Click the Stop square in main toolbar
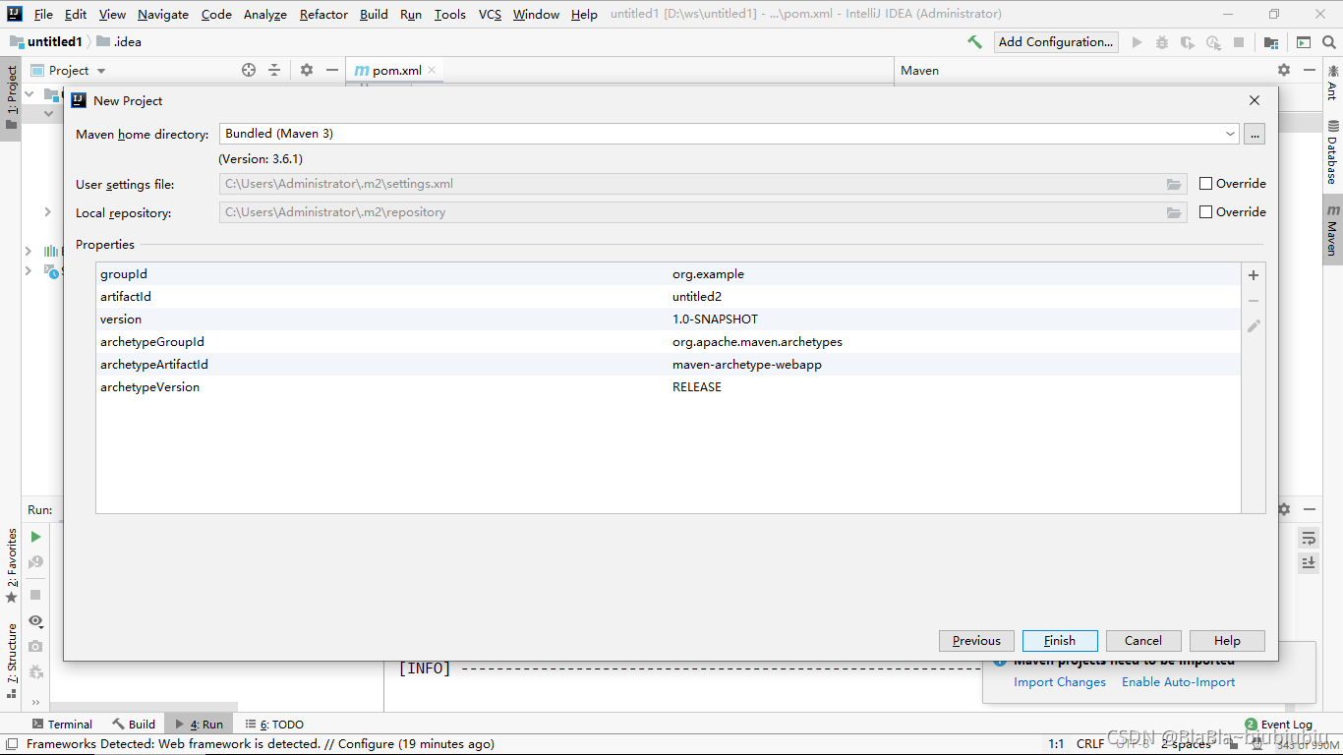The height and width of the screenshot is (755, 1343). point(1239,42)
